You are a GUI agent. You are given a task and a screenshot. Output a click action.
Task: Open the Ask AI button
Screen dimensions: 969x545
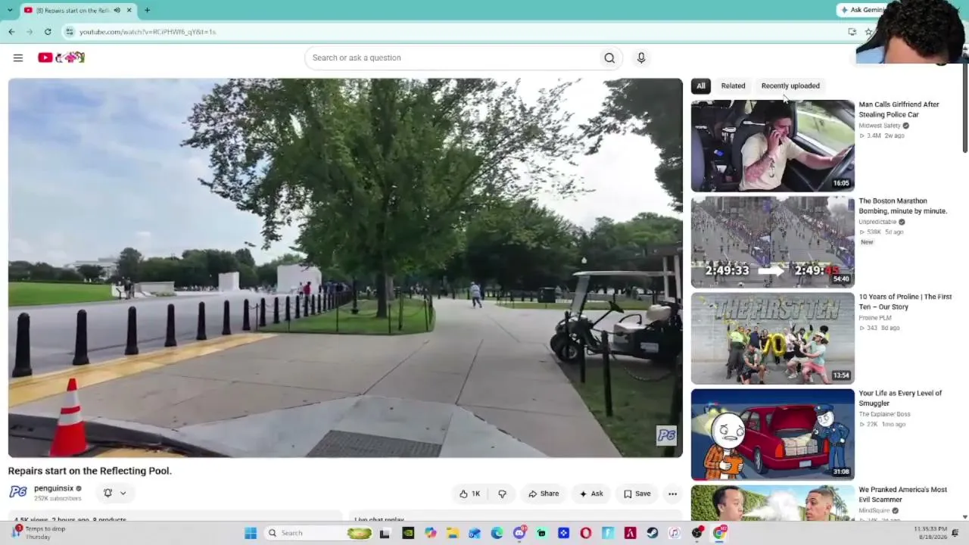point(591,494)
